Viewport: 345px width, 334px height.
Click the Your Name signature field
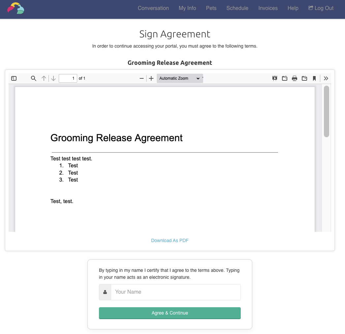click(x=175, y=292)
